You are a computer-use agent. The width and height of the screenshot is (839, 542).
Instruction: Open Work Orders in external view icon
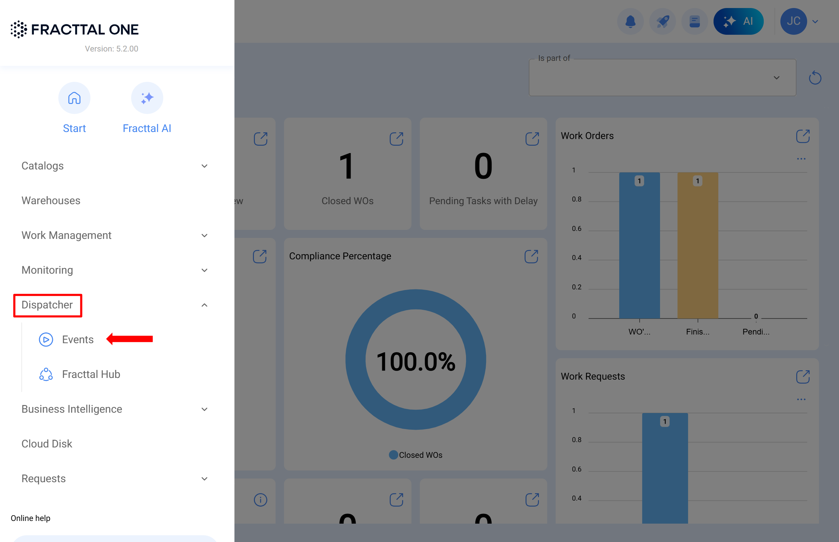coord(802,137)
